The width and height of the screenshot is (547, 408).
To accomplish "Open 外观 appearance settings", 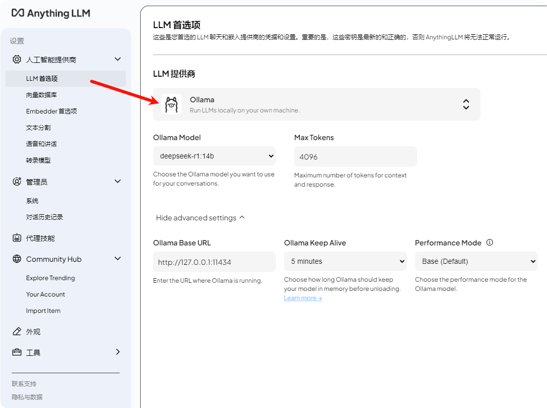I will pos(33,332).
